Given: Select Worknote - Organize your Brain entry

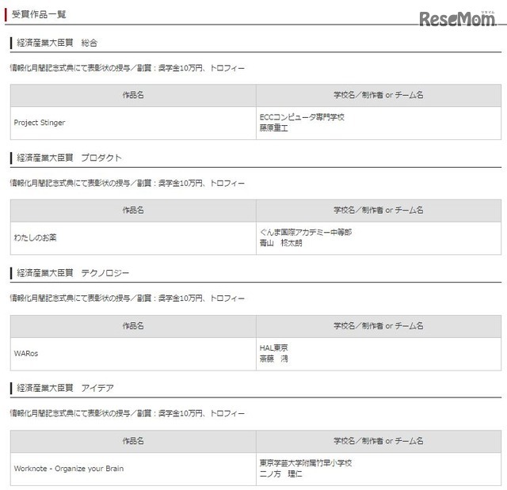Looking at the screenshot, I should pos(69,469).
